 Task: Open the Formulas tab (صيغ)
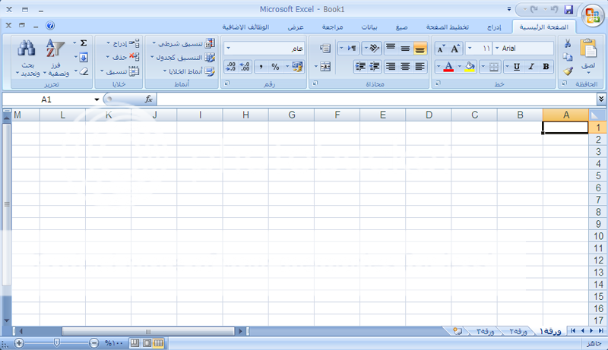[x=402, y=27]
